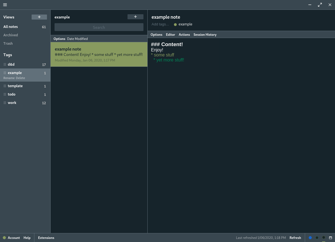
Task: Click the middle dark theme circle in footer
Action: coord(317,238)
